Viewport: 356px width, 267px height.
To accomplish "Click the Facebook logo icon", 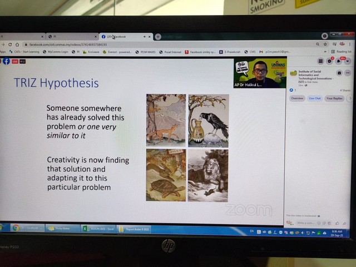I will [7, 61].
